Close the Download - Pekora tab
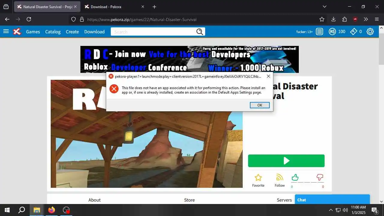 coord(143,7)
